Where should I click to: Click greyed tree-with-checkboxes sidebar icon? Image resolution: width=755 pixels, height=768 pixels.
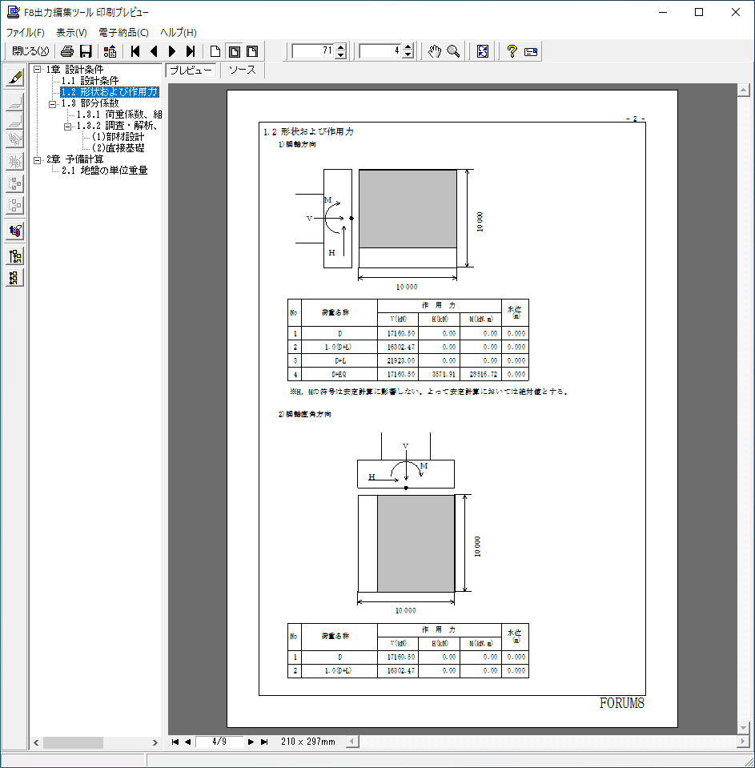(x=15, y=183)
